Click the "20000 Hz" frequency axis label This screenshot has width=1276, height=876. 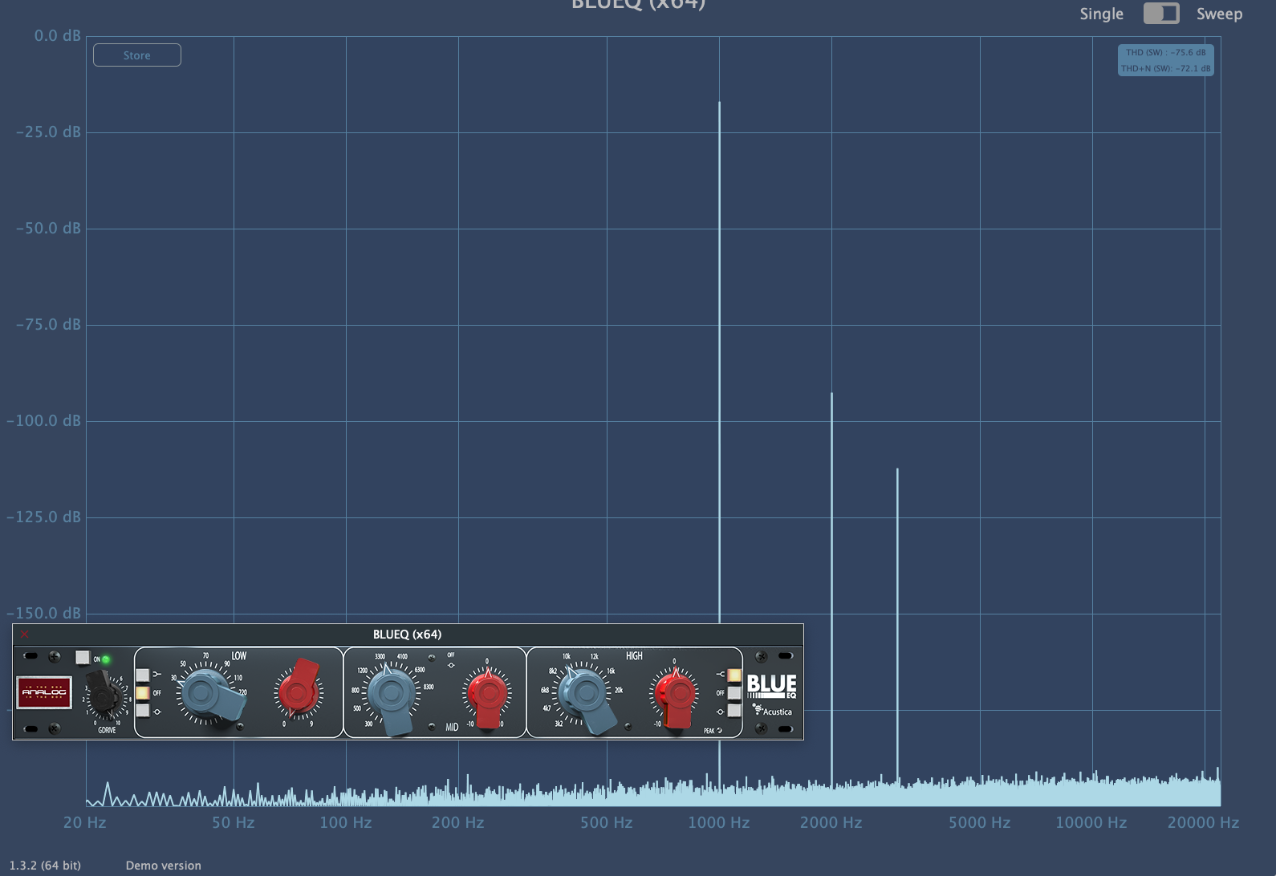tap(1204, 822)
